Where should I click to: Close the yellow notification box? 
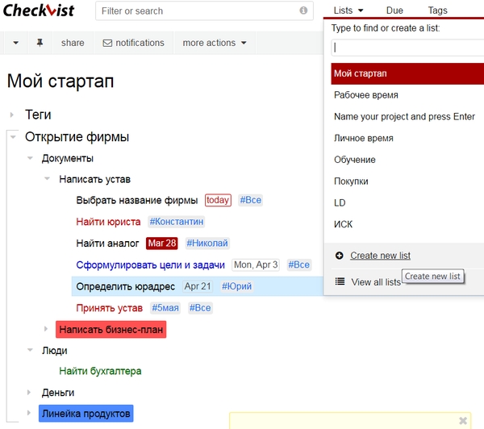(463, 420)
